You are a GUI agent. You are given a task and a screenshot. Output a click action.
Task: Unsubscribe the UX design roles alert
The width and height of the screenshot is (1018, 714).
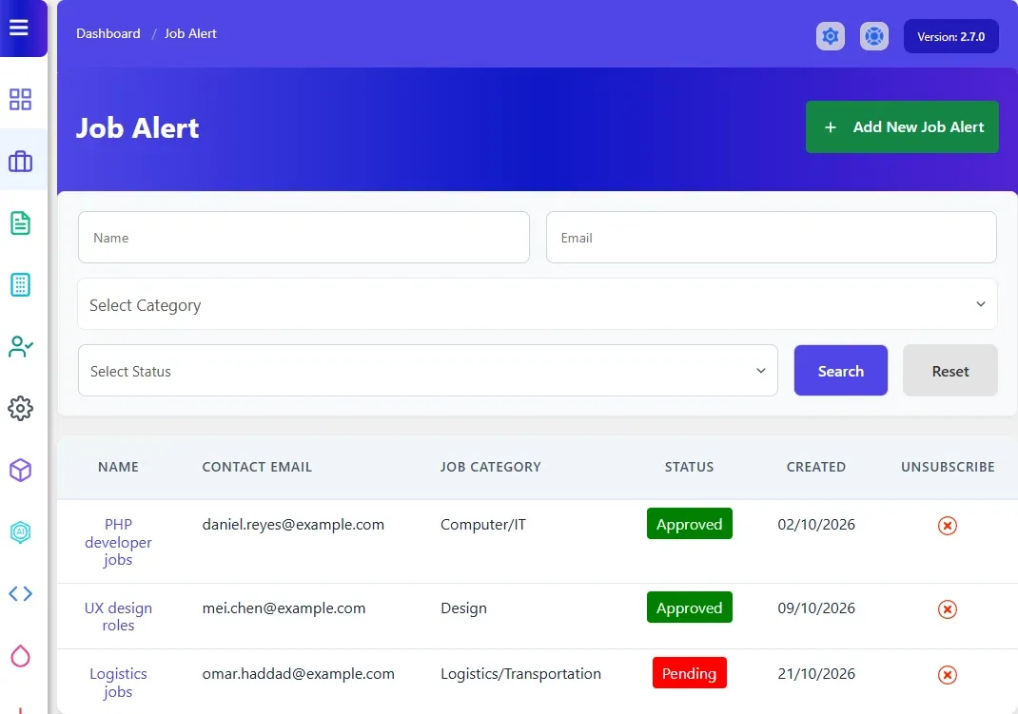(x=948, y=608)
